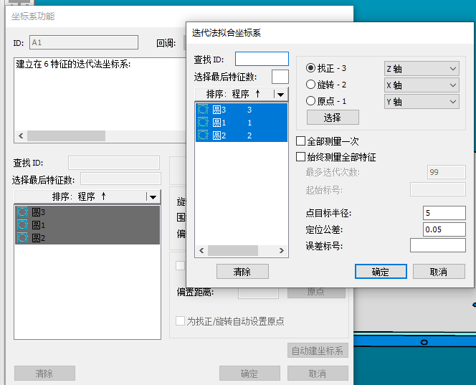Click the circle icon beside 圆1 in dialog list

204,123
